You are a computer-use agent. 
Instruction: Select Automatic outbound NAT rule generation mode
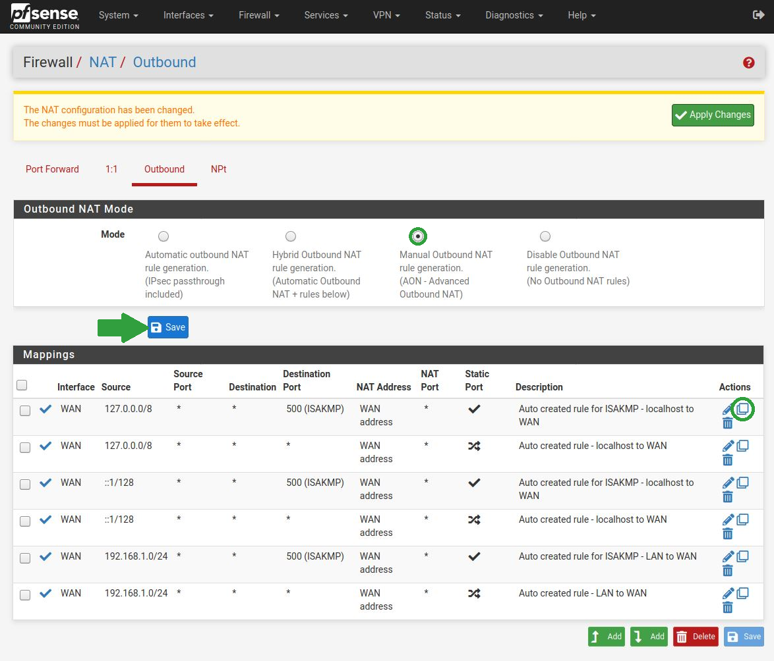164,236
